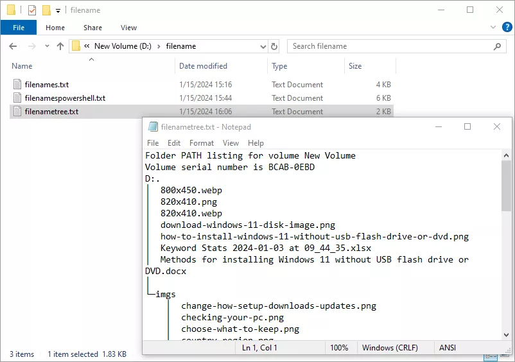Maximize the Notepad window
Screen dimensions: 515x362
tap(467, 126)
